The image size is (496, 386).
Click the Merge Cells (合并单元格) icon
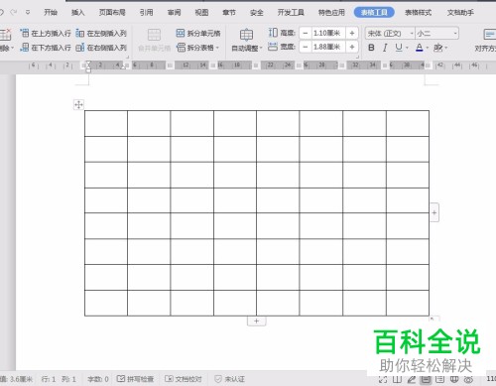tap(154, 35)
